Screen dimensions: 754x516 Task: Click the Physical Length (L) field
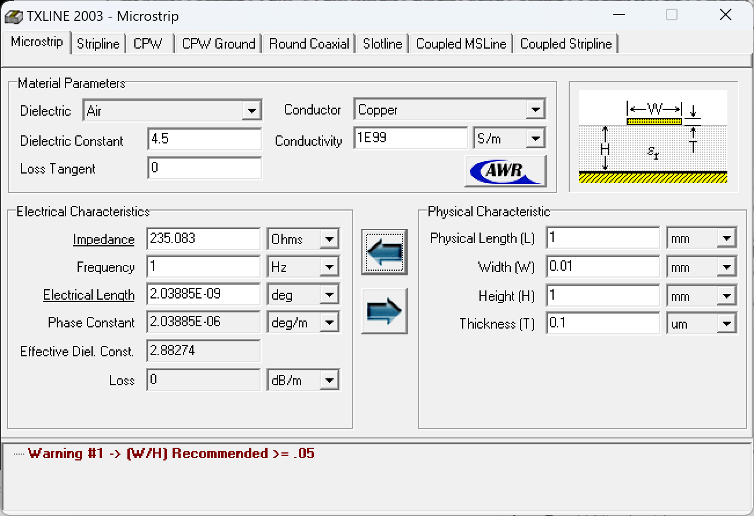click(x=603, y=238)
